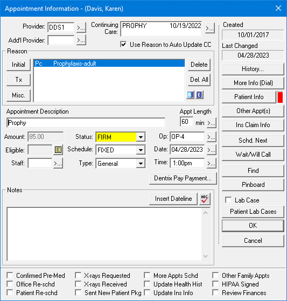Screen dimensions: 287x301
Task: Click the Tx reason button
Action: (x=19, y=80)
